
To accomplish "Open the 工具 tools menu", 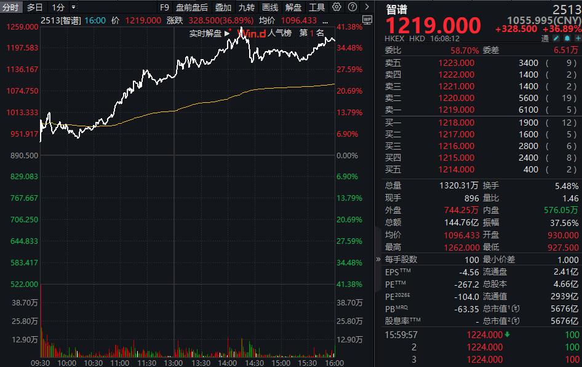I will [317, 7].
